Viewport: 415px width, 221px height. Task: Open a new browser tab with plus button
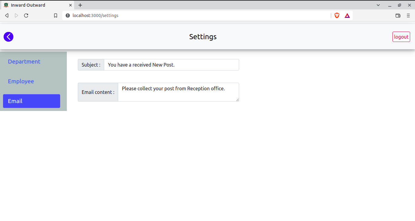[x=80, y=5]
